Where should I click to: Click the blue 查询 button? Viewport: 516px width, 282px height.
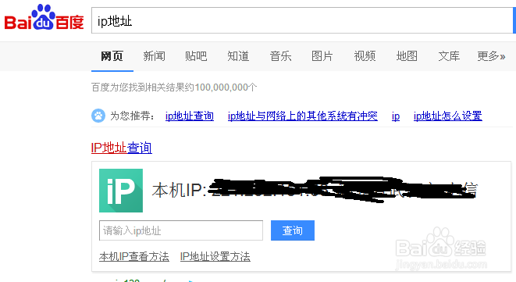click(293, 230)
